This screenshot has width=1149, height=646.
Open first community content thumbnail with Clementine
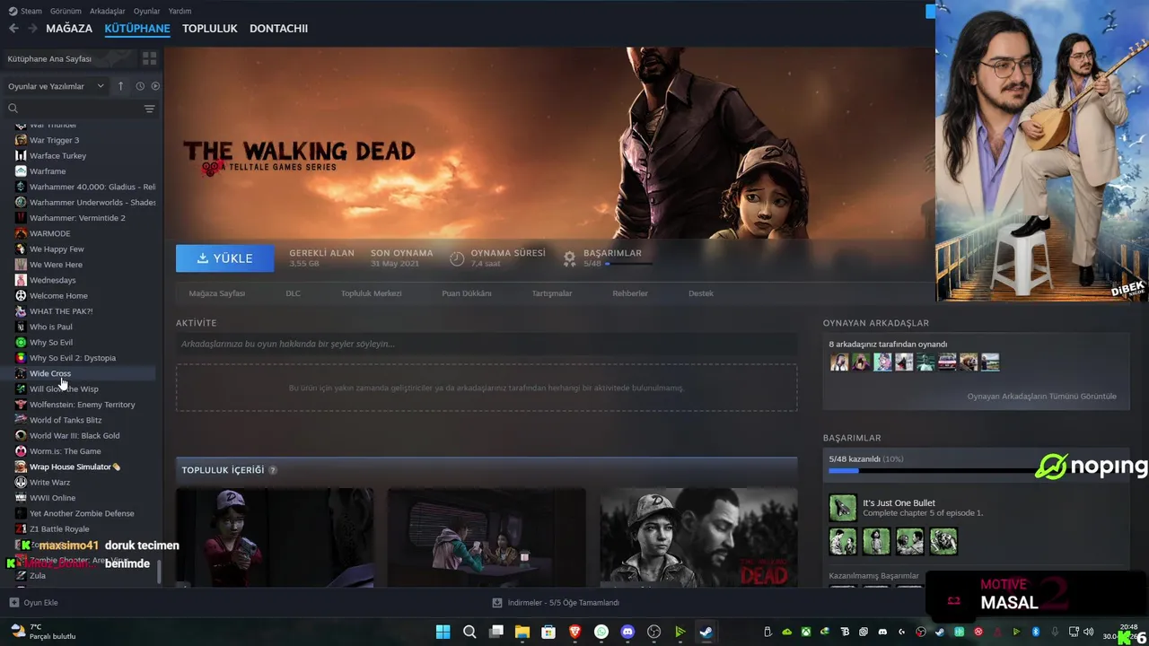pos(275,537)
